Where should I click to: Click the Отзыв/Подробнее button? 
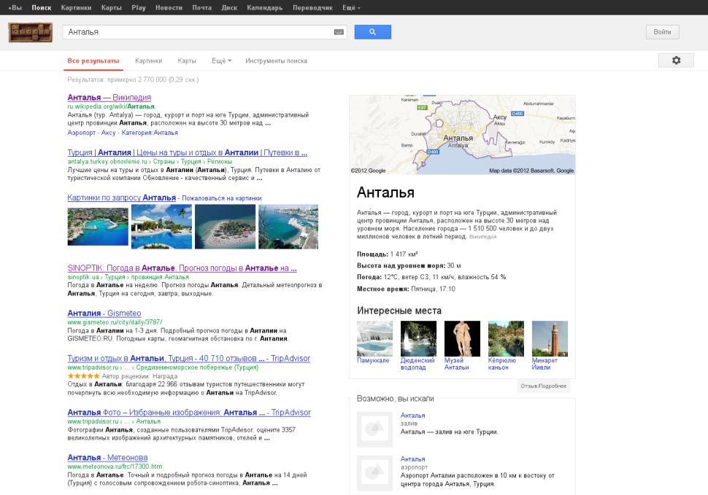pos(543,386)
